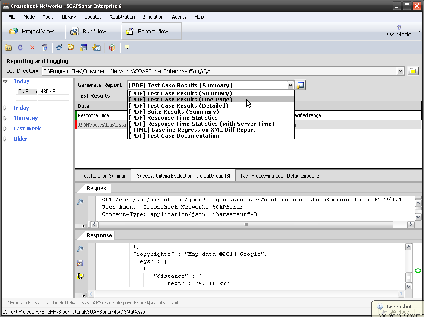Click the last toolbar icon with monitor
Viewport: 424px width, 317px height.
pyautogui.click(x=127, y=48)
